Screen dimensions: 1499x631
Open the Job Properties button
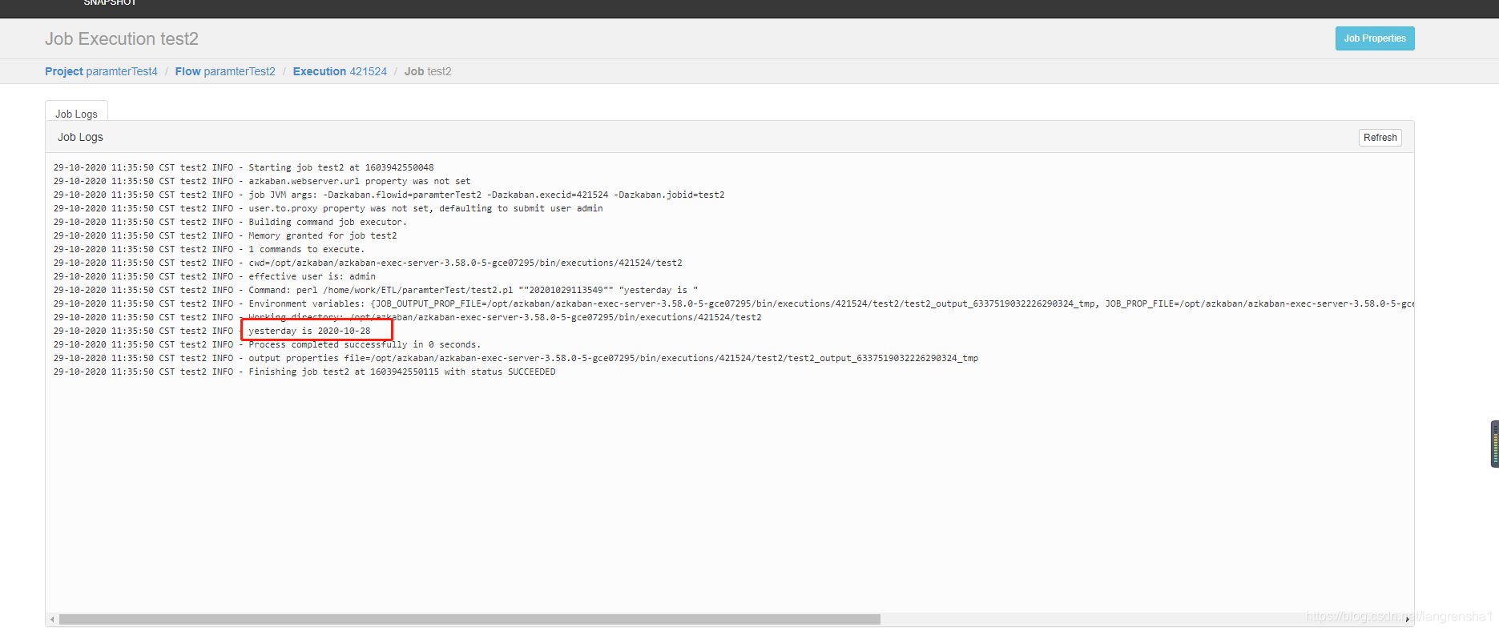(1374, 38)
